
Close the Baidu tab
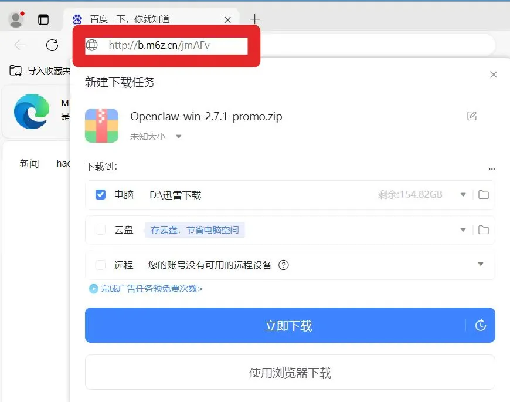pyautogui.click(x=227, y=20)
